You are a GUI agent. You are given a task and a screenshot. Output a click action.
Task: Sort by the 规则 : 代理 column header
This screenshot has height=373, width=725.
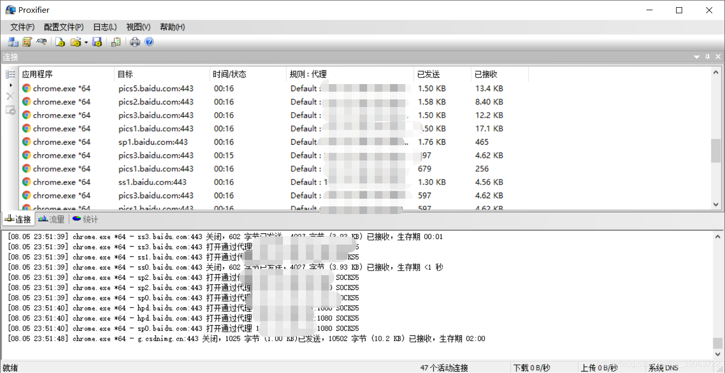[350, 74]
